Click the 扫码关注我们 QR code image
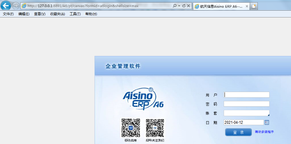 click(x=155, y=128)
